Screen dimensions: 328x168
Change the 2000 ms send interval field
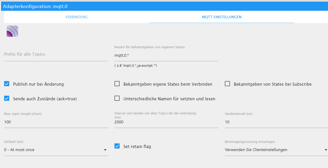(x=167, y=122)
